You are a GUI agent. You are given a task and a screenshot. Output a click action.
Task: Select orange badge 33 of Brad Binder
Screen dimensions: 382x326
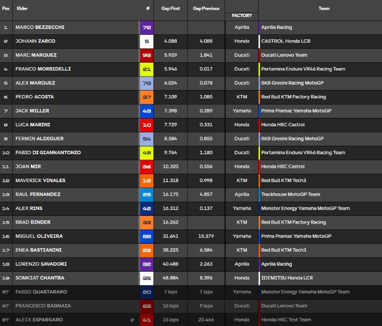(146, 223)
